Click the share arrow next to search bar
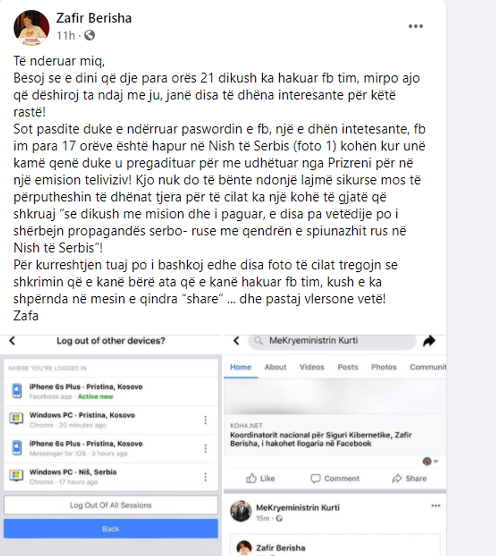 [x=429, y=341]
